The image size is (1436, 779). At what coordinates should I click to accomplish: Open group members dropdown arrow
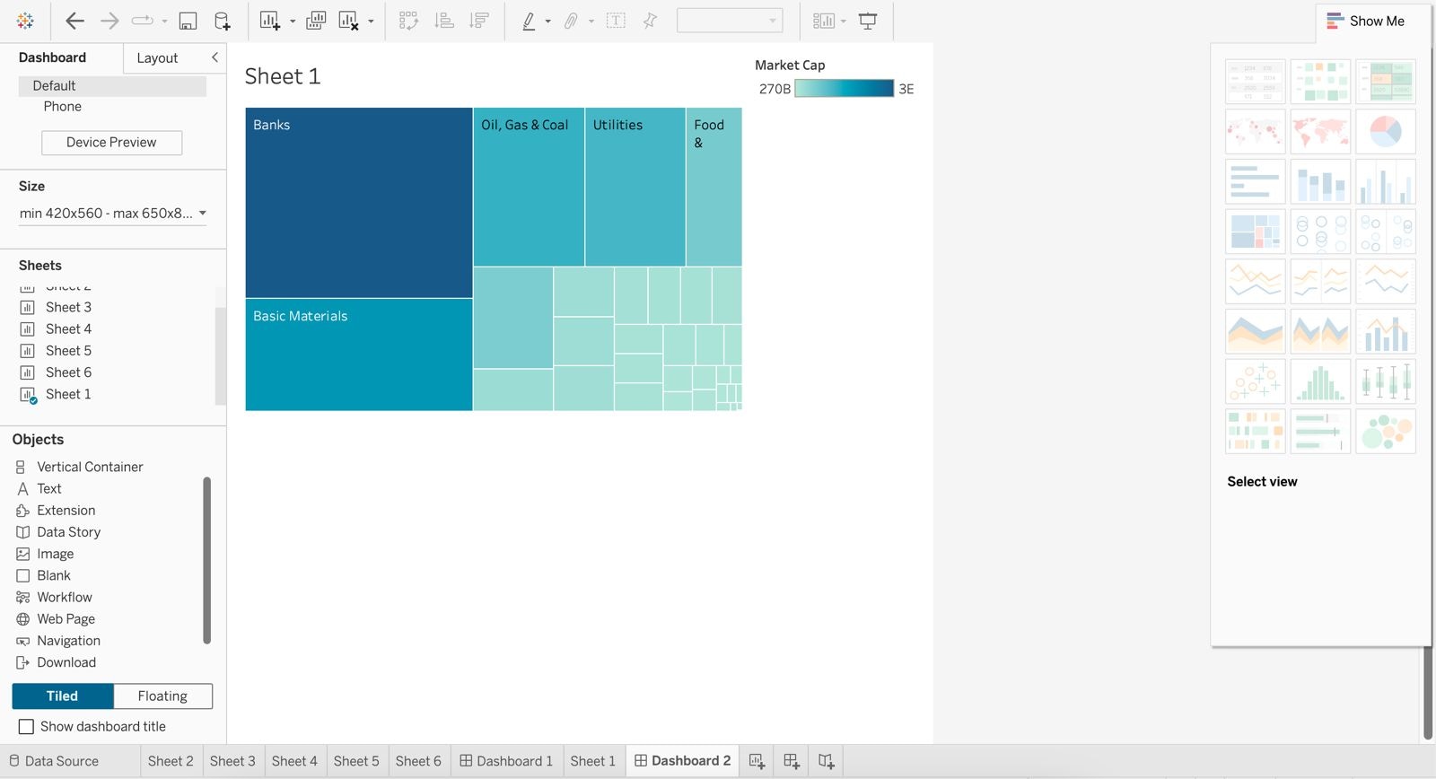point(591,22)
